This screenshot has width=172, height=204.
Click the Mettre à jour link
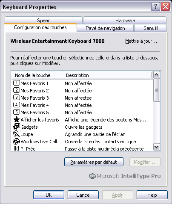[x=141, y=41]
